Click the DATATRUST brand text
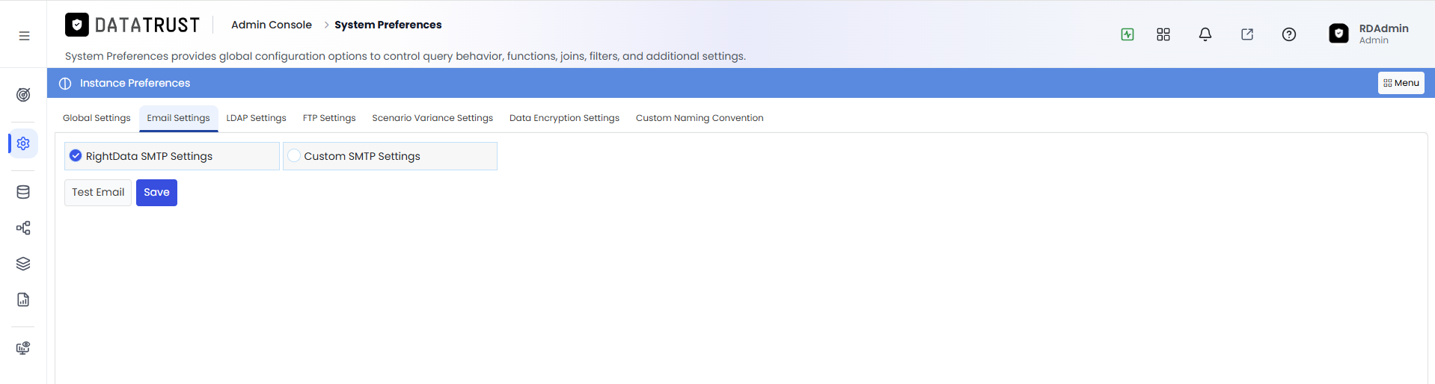1435x384 pixels. pos(147,25)
